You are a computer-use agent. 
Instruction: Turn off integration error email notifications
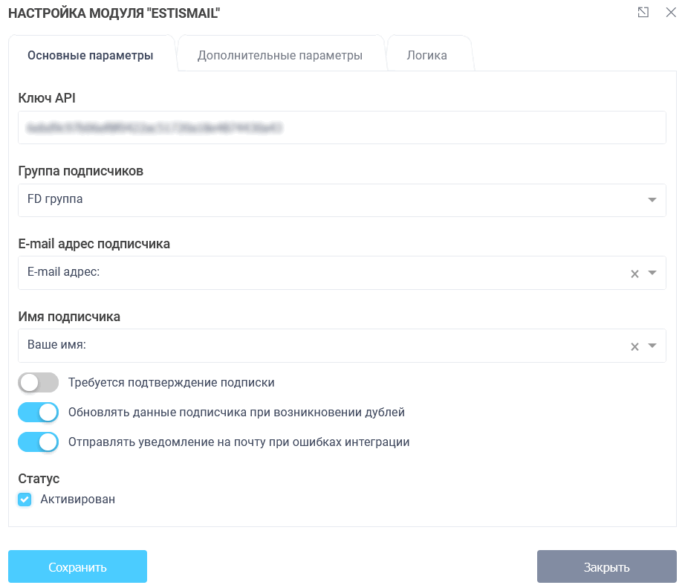(38, 442)
